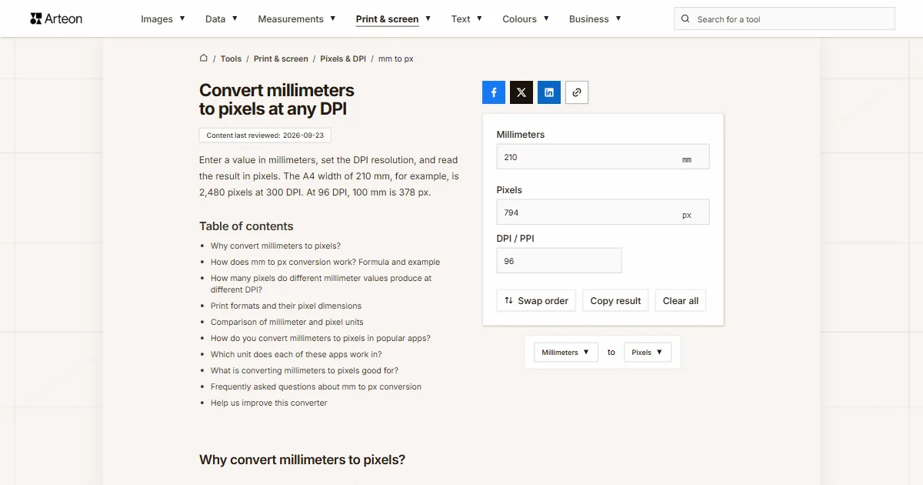The width and height of the screenshot is (923, 485).
Task: Expand the Text menu
Action: click(467, 19)
